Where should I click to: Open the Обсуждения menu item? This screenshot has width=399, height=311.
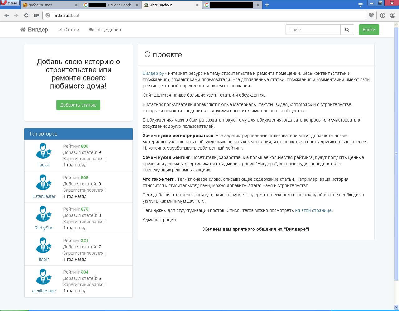tap(105, 30)
